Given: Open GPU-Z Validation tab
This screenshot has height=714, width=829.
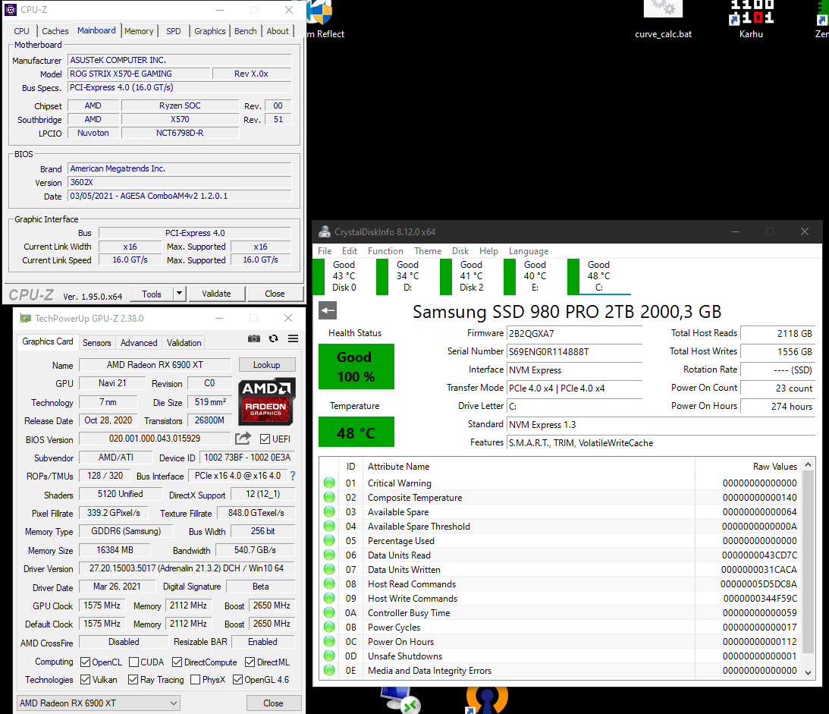Looking at the screenshot, I should pos(184,343).
